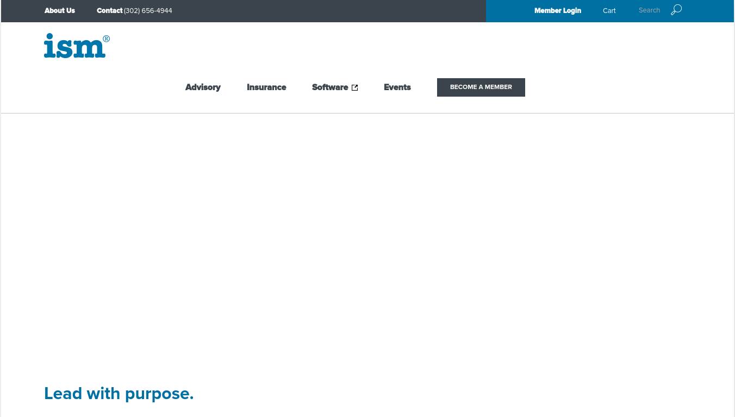Open the Advisory menu
The width and height of the screenshot is (735, 417).
click(203, 87)
